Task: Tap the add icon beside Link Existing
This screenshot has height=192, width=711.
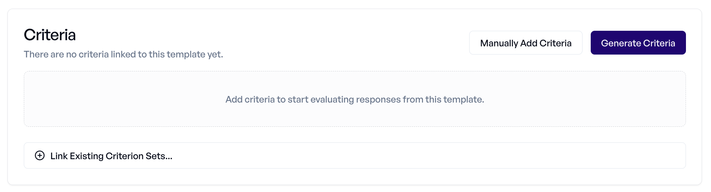Action: (x=40, y=155)
